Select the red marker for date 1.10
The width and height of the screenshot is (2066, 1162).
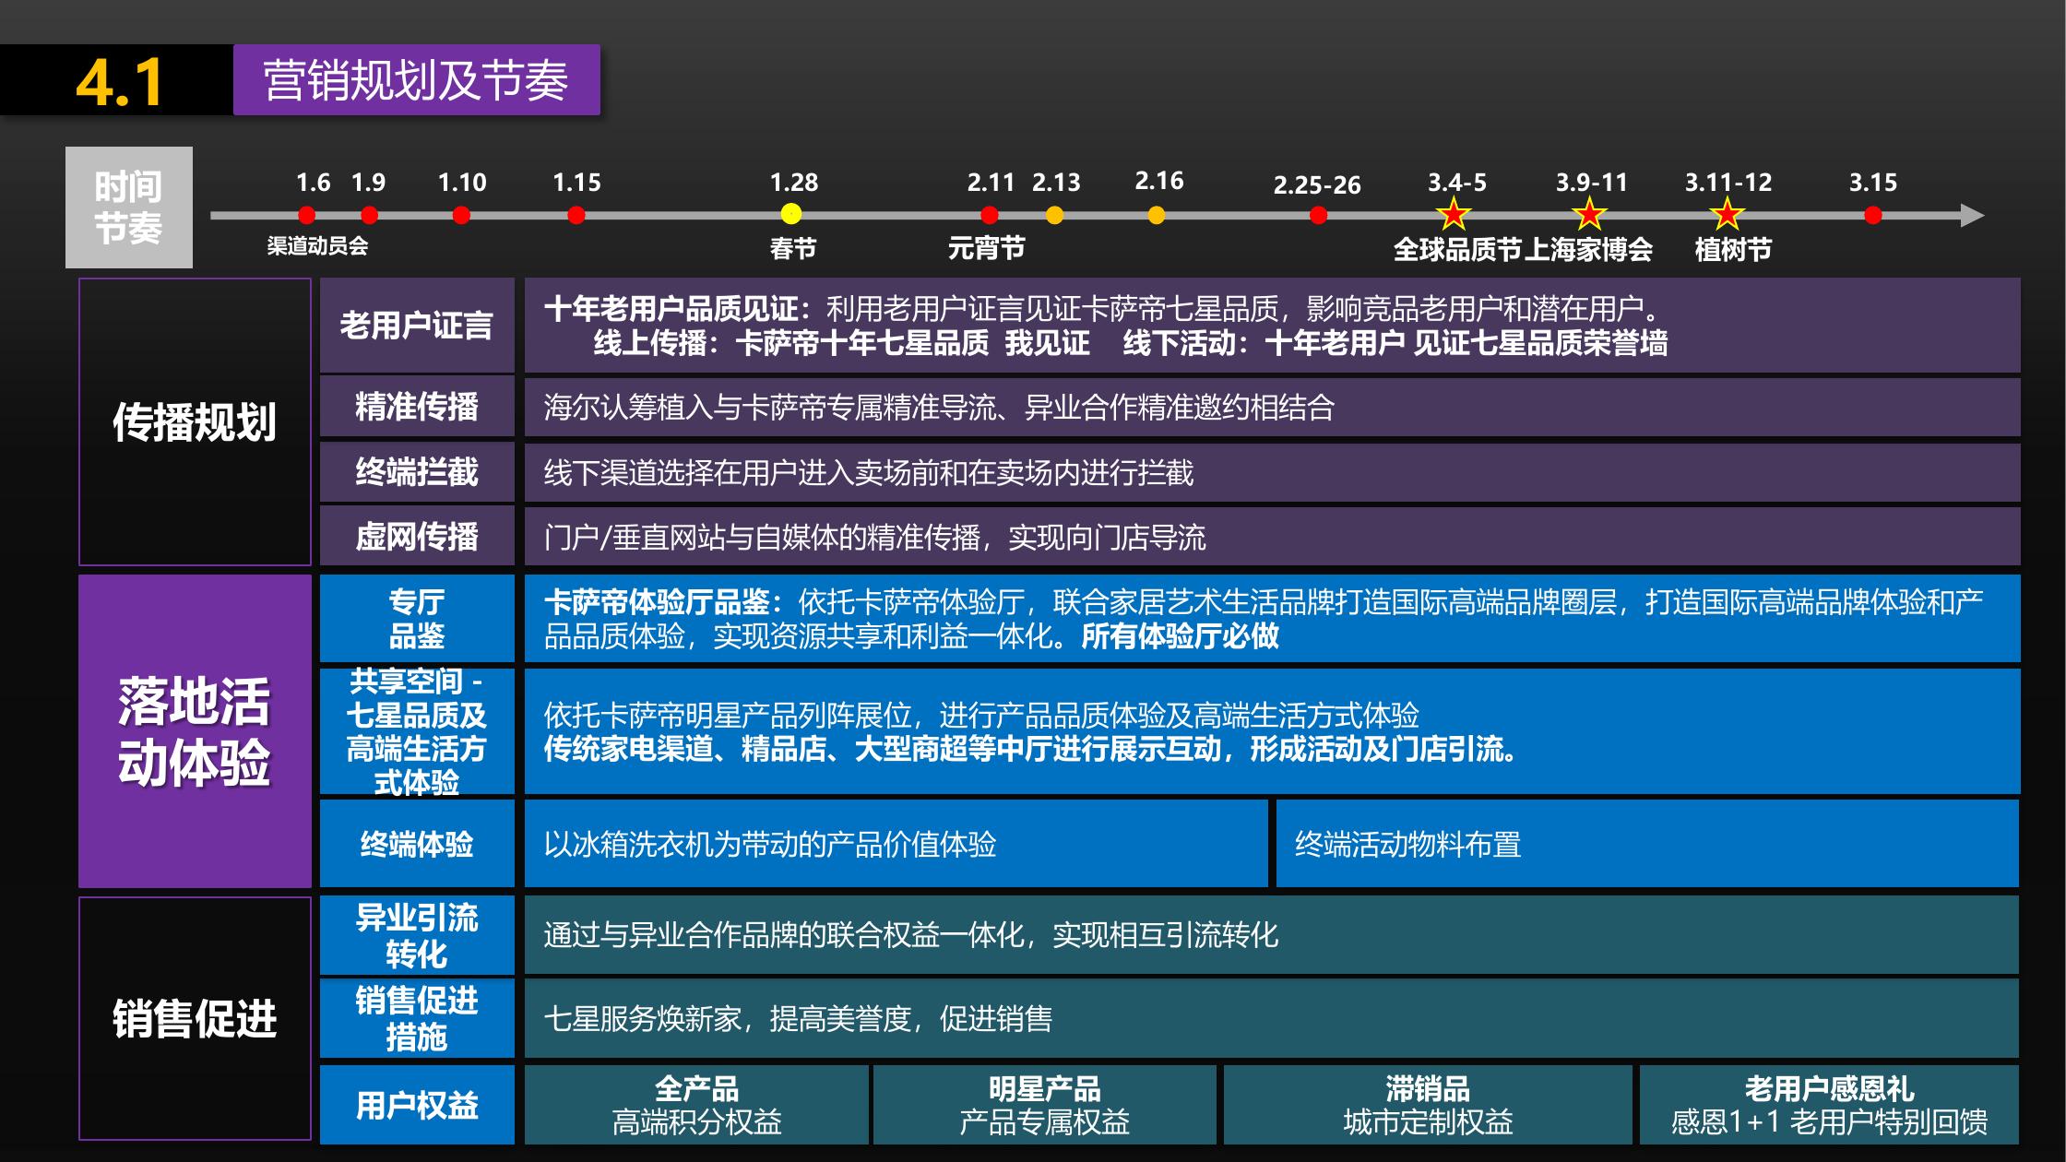[x=461, y=216]
